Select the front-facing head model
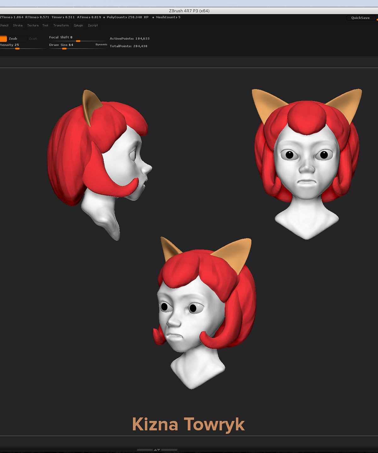Viewport: 378px width, 453px height. pos(307,164)
